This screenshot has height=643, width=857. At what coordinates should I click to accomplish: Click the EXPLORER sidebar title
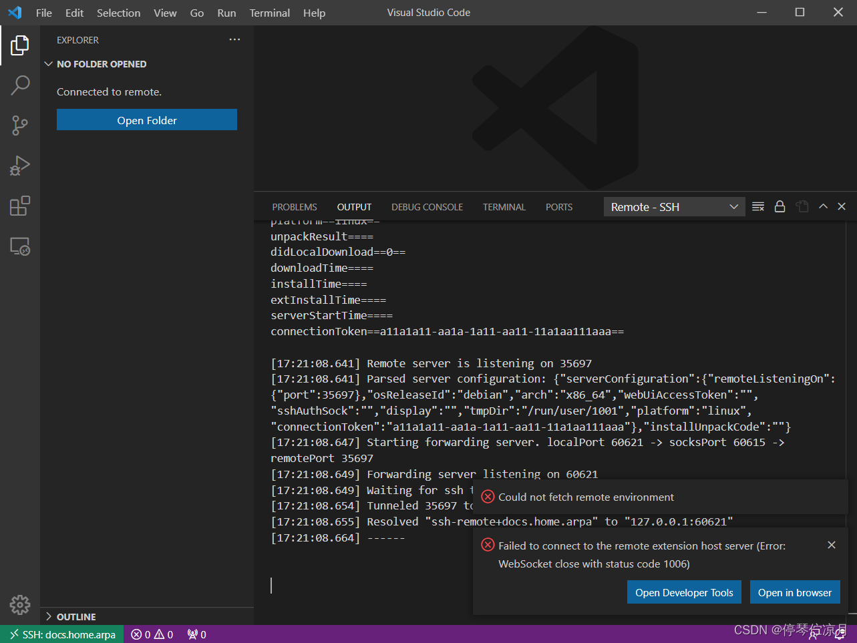77,40
